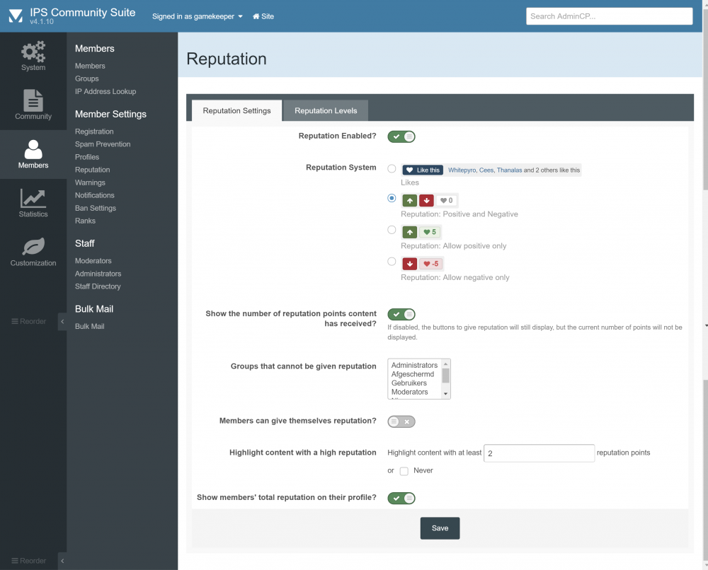
Task: Switch to Reputation Settings tab
Action: pos(236,110)
